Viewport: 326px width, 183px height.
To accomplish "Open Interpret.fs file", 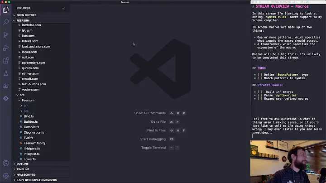I will tap(31, 154).
